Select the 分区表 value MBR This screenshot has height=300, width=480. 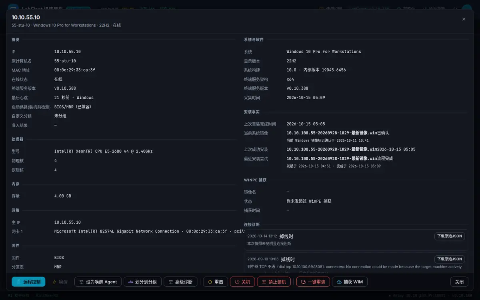click(58, 267)
